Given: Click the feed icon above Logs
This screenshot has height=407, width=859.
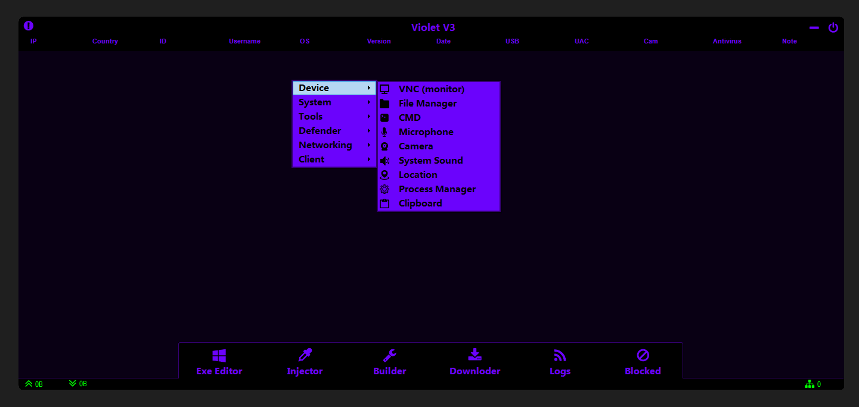Looking at the screenshot, I should coord(560,356).
